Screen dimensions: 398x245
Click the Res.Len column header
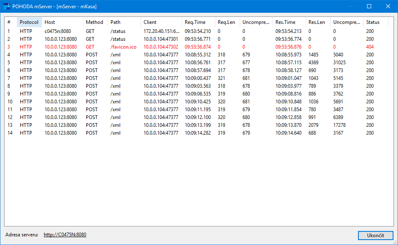(x=318, y=22)
